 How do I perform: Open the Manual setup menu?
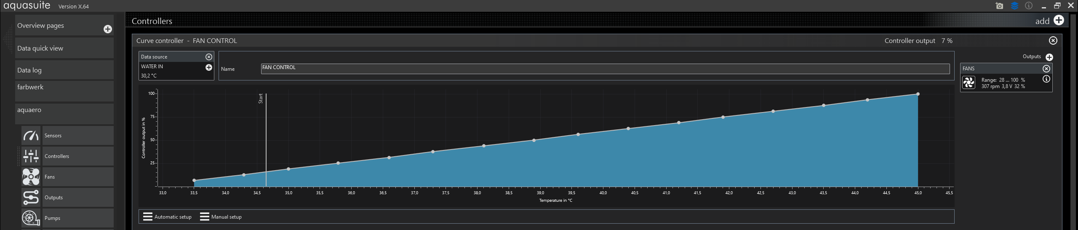[221, 217]
